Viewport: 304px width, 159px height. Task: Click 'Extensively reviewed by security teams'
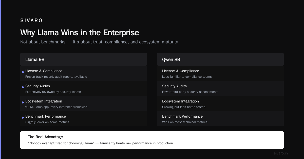(x=53, y=92)
